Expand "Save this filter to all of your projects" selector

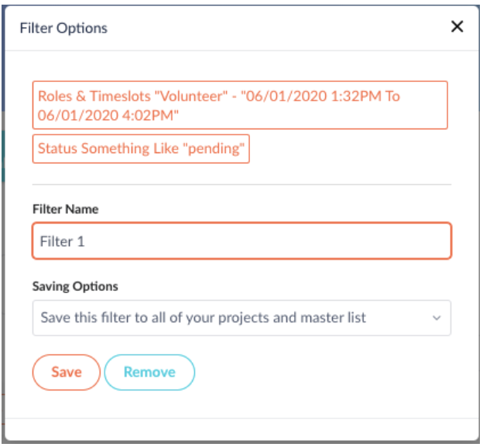pyautogui.click(x=203, y=318)
